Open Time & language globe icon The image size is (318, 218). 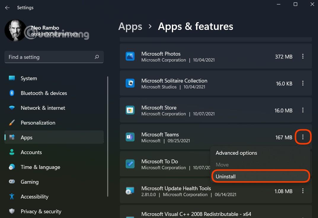click(12, 167)
